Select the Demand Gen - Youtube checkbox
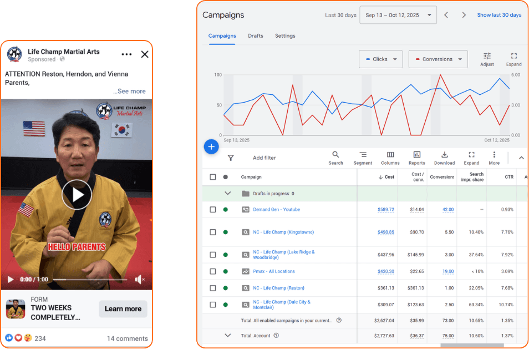The width and height of the screenshot is (529, 349). (x=213, y=210)
